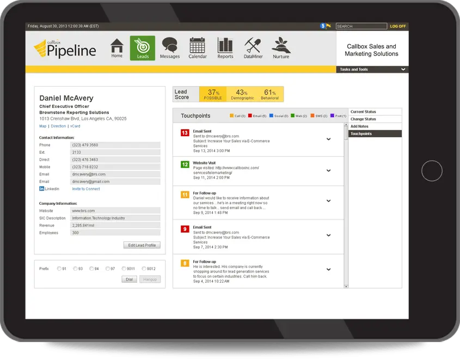460x359 pixels.
Task: Click the Edit Lead Profile button
Action: click(x=142, y=245)
